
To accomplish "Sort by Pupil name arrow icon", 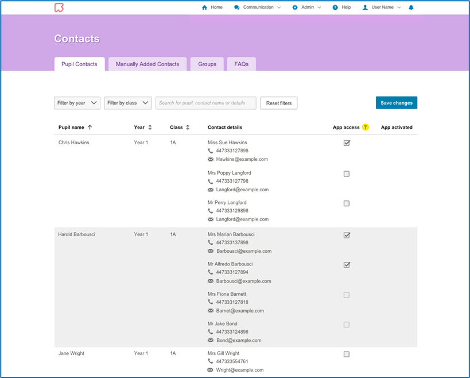I will [x=90, y=128].
